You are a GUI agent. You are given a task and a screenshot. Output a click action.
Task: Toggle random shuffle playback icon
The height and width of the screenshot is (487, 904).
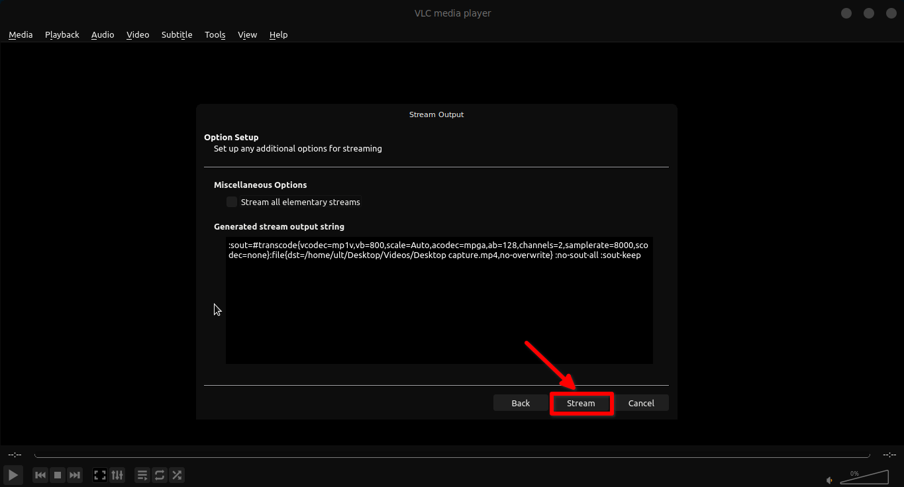[x=177, y=475]
